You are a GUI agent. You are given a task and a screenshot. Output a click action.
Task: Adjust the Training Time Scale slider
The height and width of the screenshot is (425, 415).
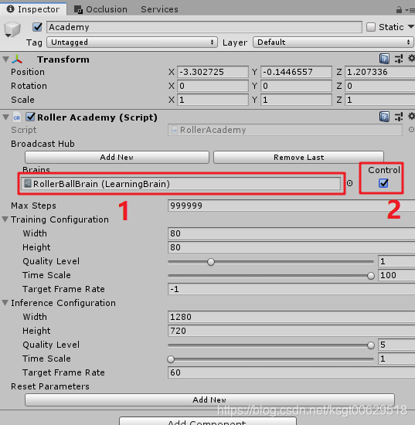point(270,276)
